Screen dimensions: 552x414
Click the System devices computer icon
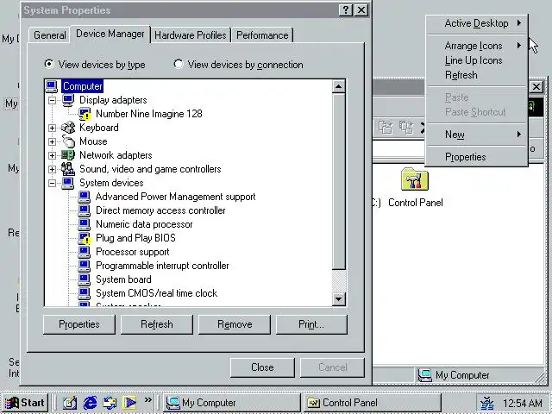[x=68, y=183]
